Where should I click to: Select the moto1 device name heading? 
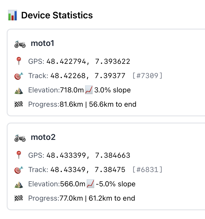(x=42, y=43)
